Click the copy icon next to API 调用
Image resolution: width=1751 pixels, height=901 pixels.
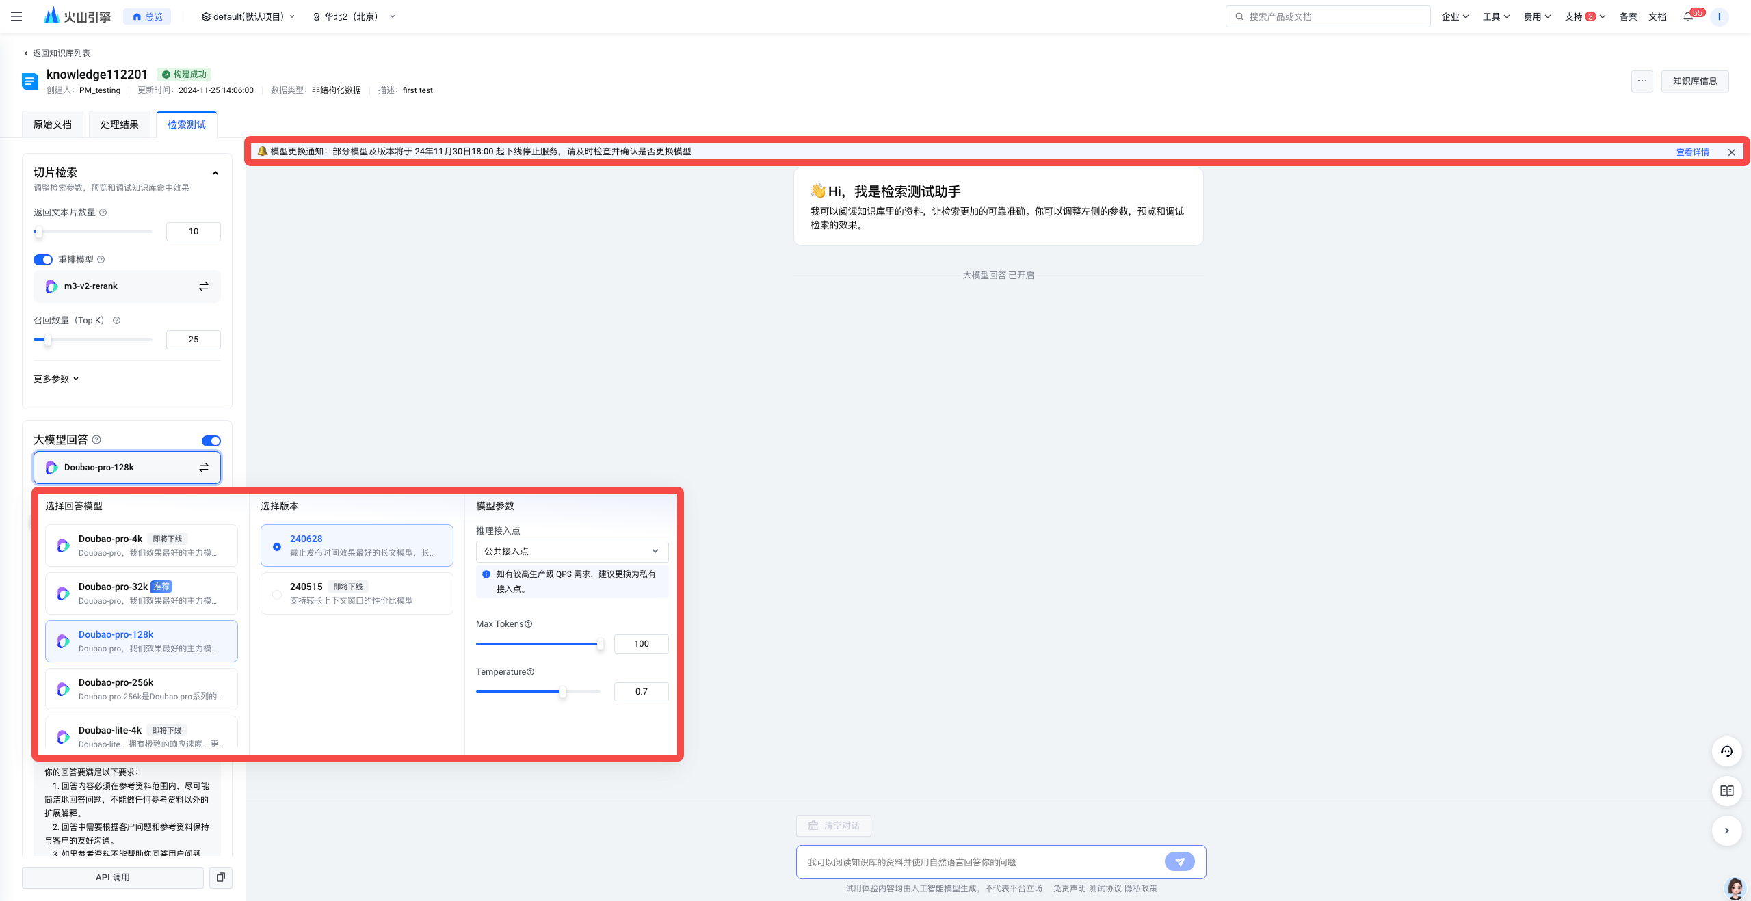point(221,877)
